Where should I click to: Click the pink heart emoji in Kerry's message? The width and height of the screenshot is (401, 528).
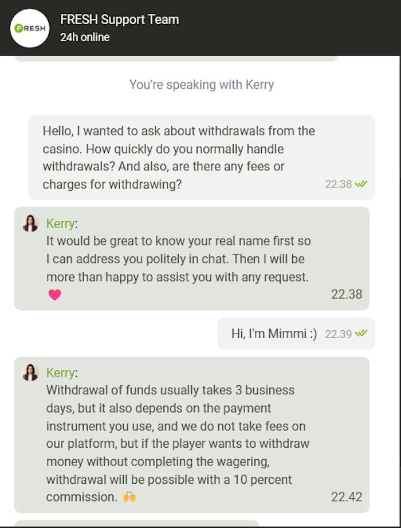(x=54, y=295)
